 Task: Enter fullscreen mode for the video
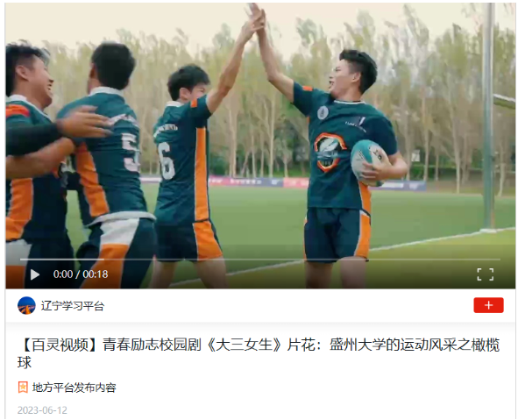(x=486, y=274)
